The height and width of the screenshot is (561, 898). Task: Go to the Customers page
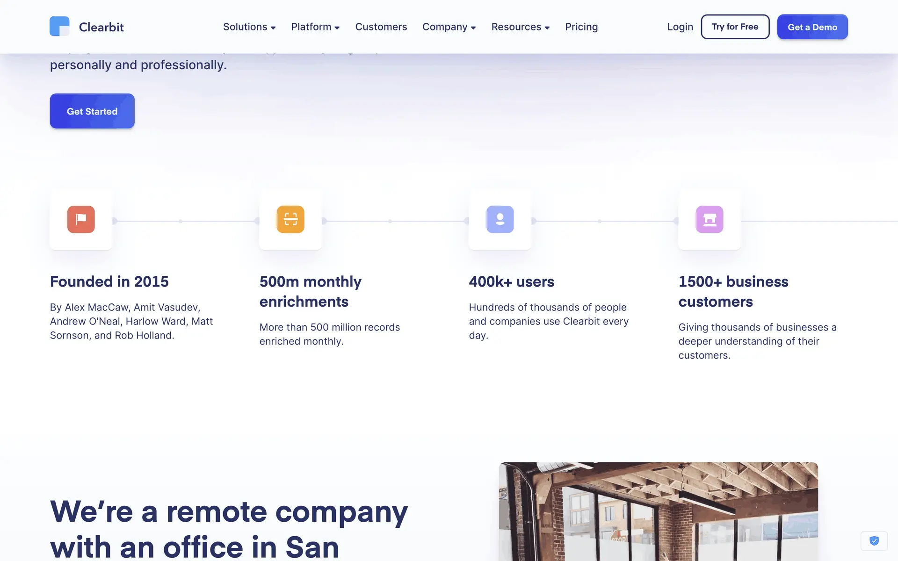coord(381,27)
